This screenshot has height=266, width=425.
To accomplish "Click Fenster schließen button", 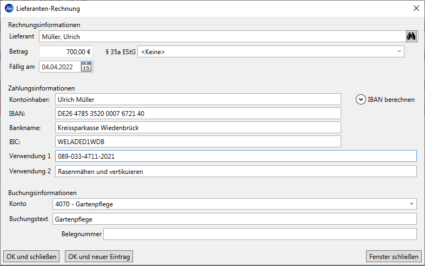I will 394,256.
